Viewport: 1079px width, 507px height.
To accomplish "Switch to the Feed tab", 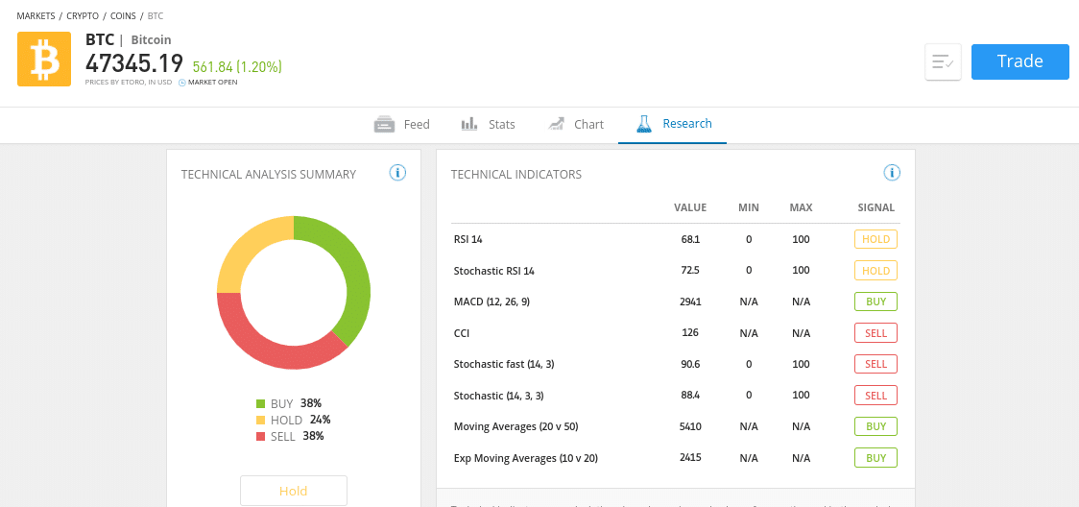I will click(402, 125).
